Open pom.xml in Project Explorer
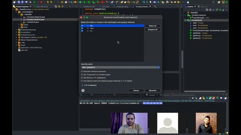Screen dimensions: 241x135 tap(24, 50)
